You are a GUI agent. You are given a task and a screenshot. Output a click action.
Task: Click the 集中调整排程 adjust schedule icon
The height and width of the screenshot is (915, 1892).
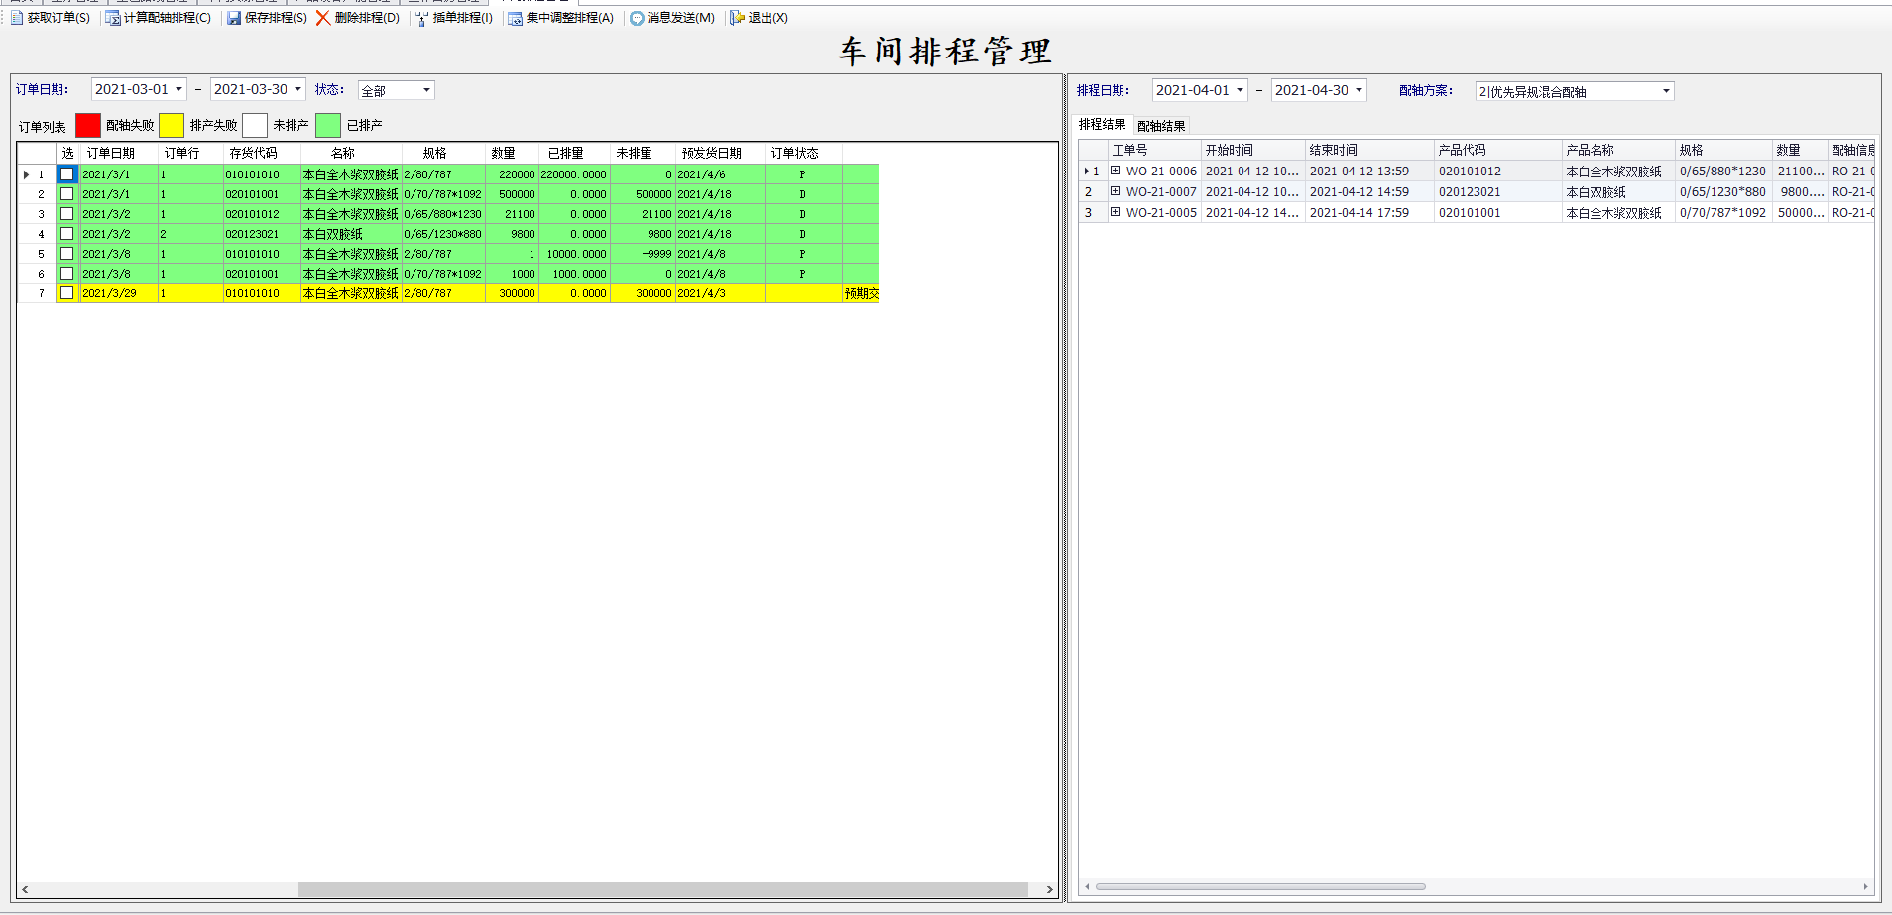click(515, 18)
